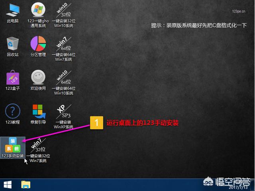
Task: Run 一键安装32位Win7系统 shortcut
Action: tap(39, 147)
